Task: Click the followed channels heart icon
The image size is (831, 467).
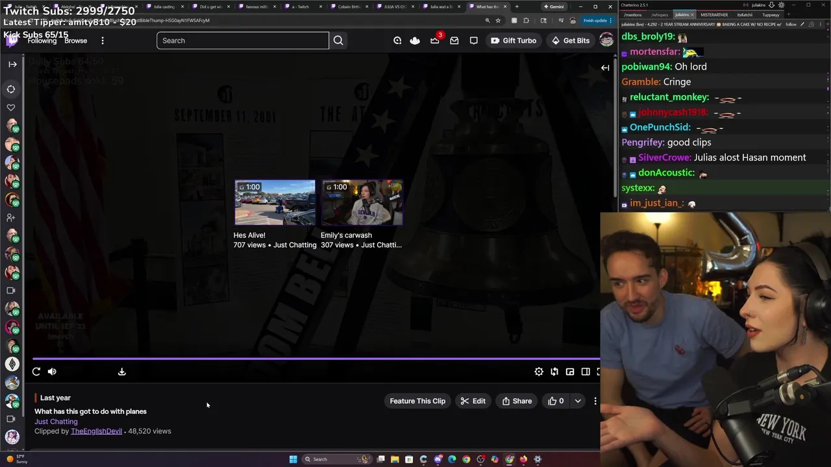Action: [x=11, y=107]
